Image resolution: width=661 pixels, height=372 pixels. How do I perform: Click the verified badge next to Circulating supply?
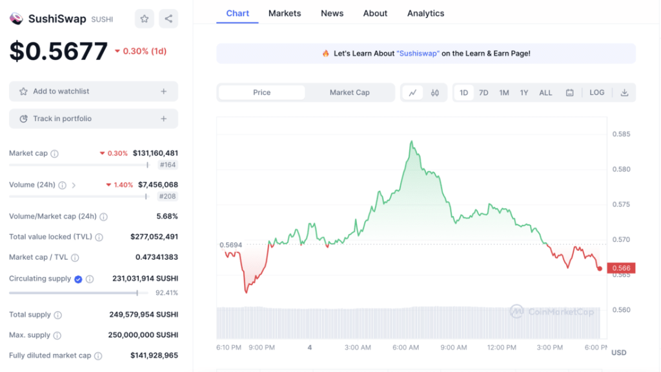tap(79, 279)
